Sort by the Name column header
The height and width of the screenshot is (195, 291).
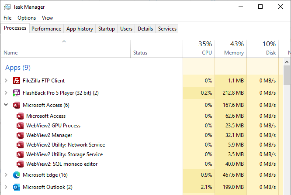(x=66, y=49)
